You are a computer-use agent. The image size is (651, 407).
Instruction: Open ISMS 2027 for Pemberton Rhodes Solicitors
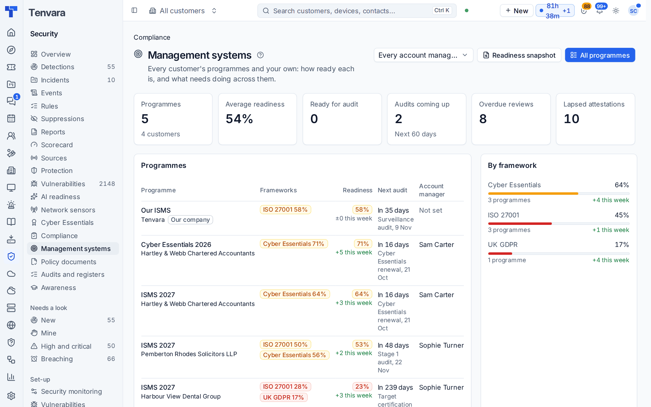point(158,345)
